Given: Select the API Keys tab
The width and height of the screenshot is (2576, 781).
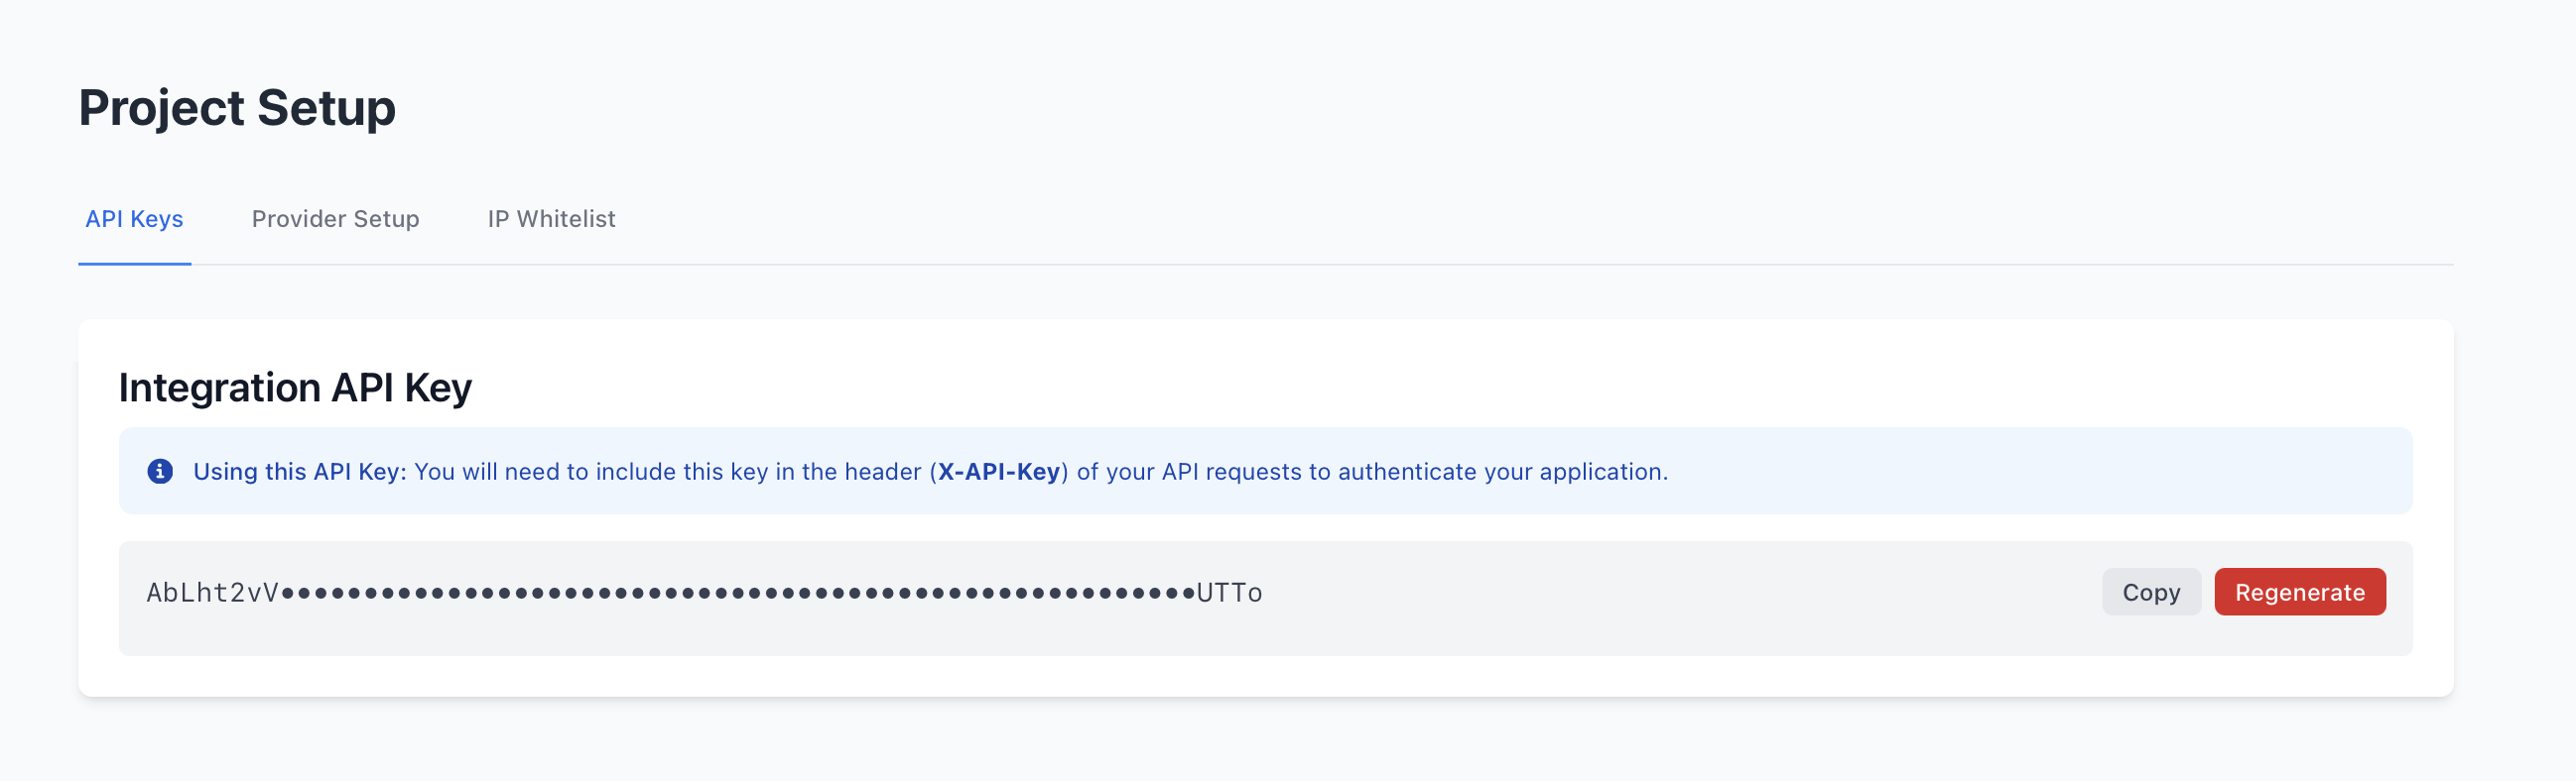Looking at the screenshot, I should click(134, 219).
